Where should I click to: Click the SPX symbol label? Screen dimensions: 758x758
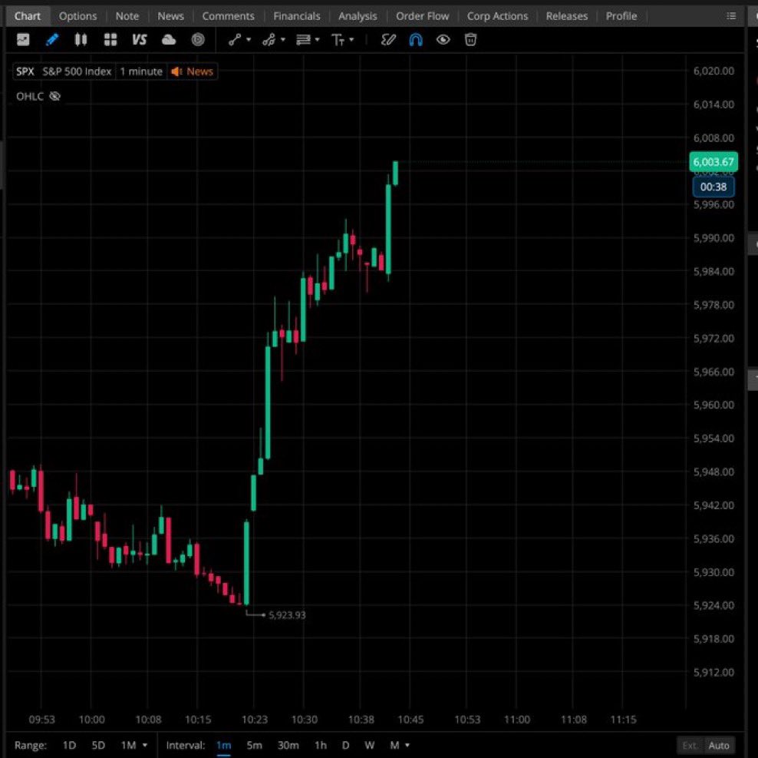click(25, 71)
